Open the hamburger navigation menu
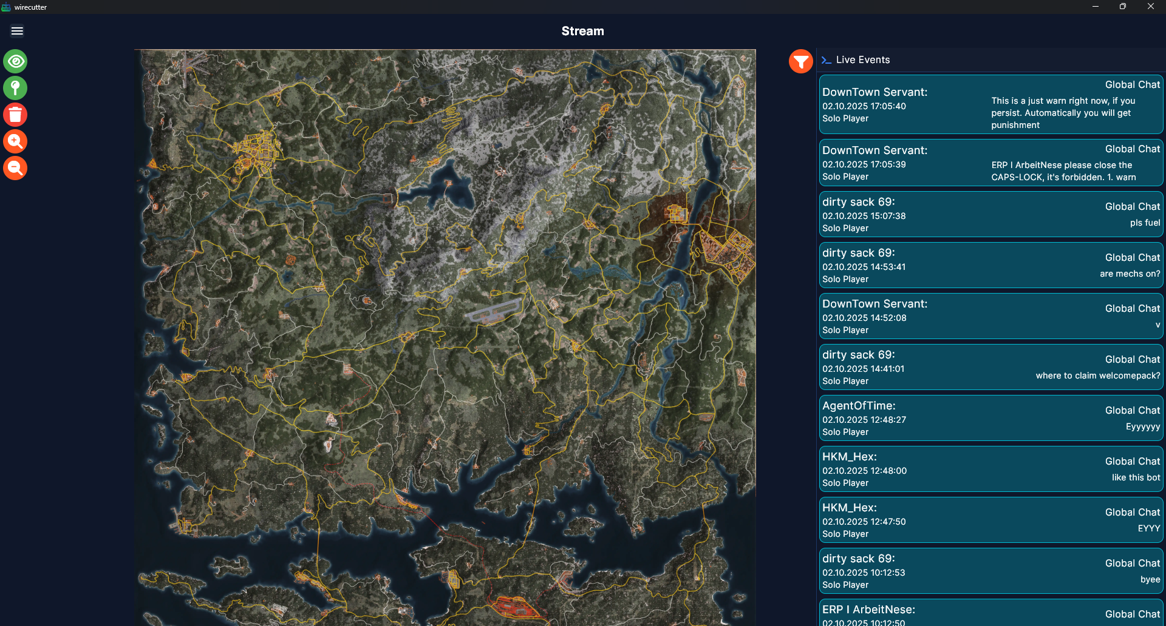Screen dimensions: 1166x626 pyautogui.click(x=17, y=31)
